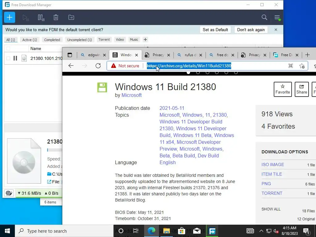Viewport: 316px width, 237px height.
Task: Open the muted volume tray icon
Action: click(x=276, y=231)
